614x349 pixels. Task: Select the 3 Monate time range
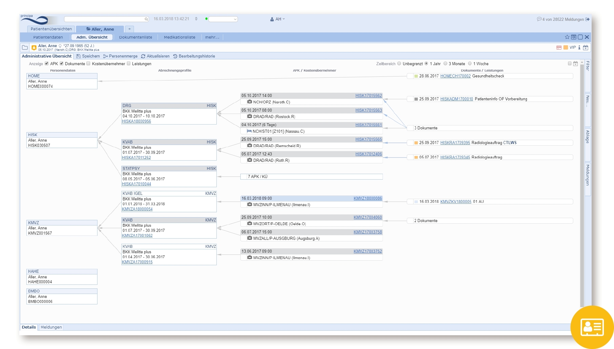click(x=445, y=64)
